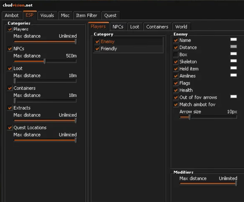Click the Name color swatch
244x202 pixels.
coord(233,40)
